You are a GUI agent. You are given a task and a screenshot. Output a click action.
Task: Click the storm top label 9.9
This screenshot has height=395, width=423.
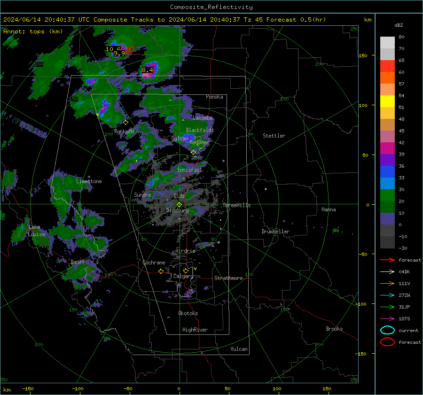coord(119,54)
